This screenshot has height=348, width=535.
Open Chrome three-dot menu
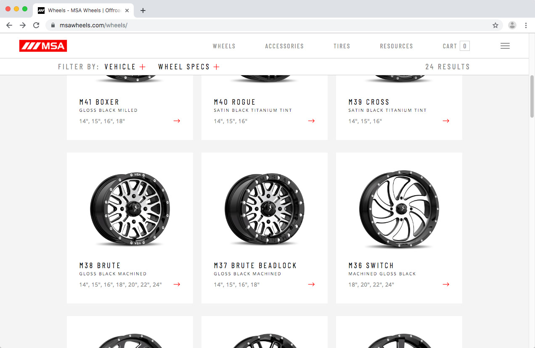click(526, 25)
